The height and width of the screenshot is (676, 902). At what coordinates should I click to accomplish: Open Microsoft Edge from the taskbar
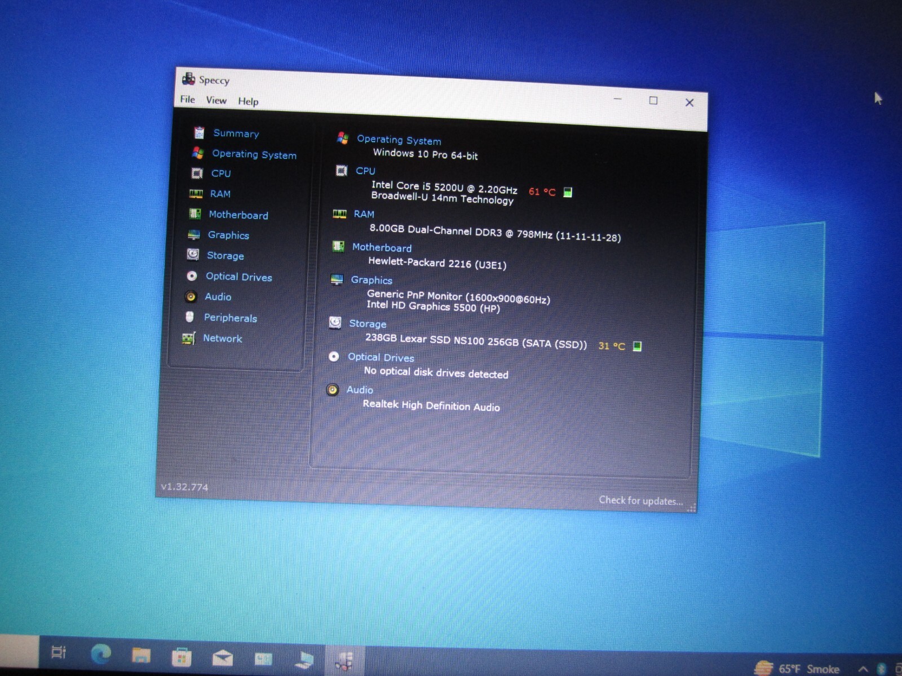pos(101,653)
